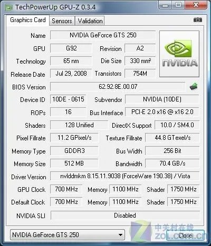Click the 'DirectX Support' label
Viewport: 211px width, 246px height.
131,126
